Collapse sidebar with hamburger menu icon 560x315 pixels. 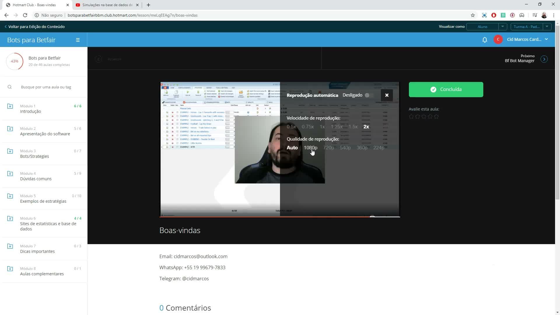[78, 40]
